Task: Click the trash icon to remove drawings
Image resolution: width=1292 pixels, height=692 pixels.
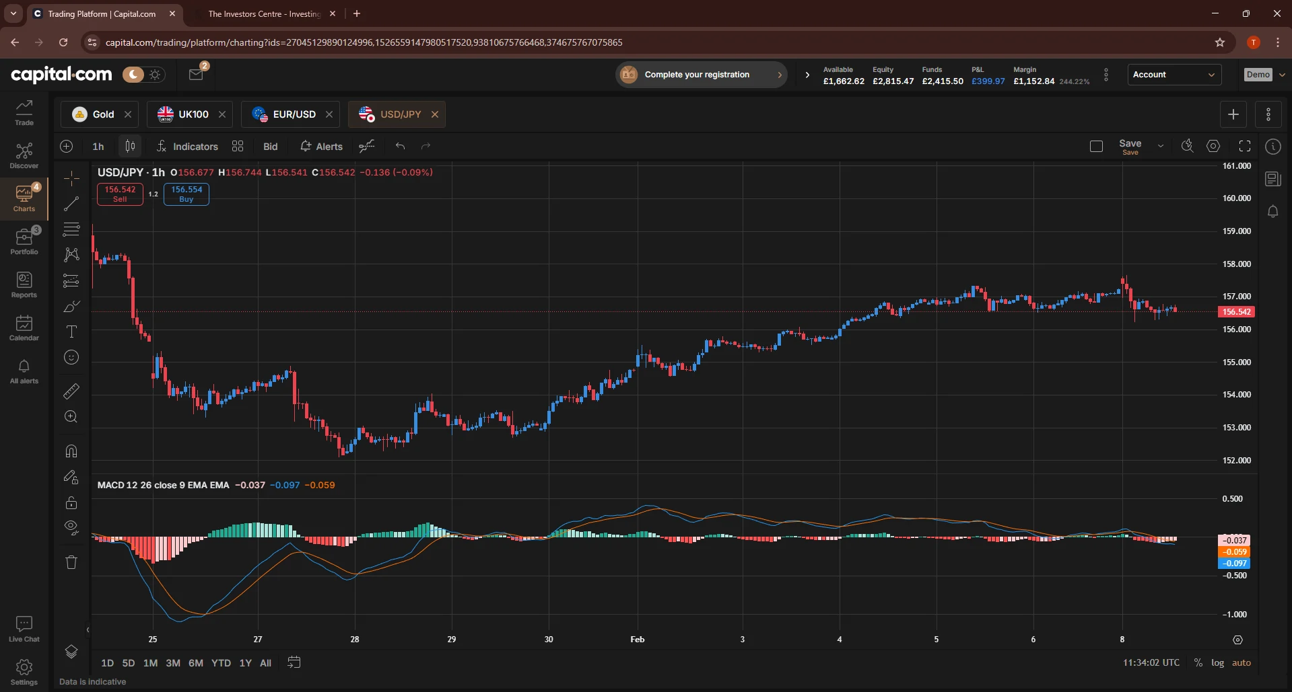Action: (71, 562)
